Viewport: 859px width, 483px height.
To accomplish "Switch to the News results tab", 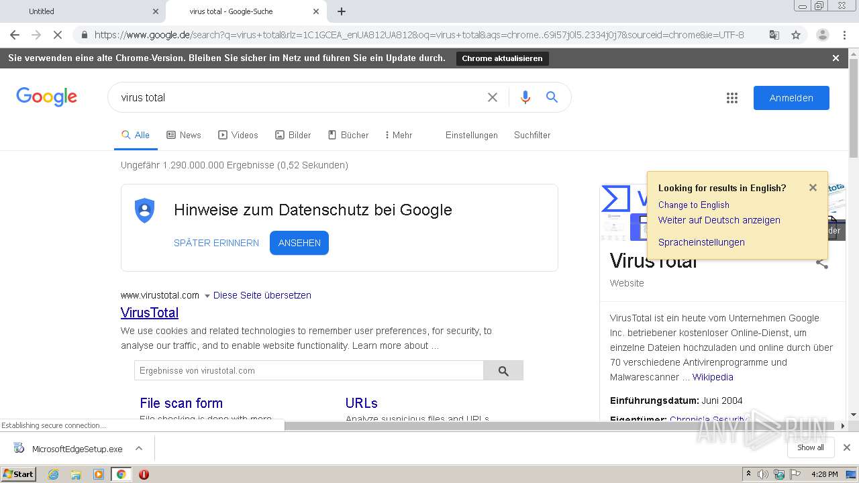I will pyautogui.click(x=184, y=135).
